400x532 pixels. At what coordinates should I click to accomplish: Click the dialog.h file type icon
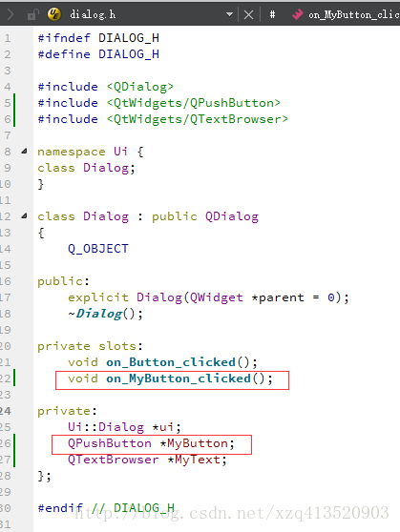click(54, 14)
